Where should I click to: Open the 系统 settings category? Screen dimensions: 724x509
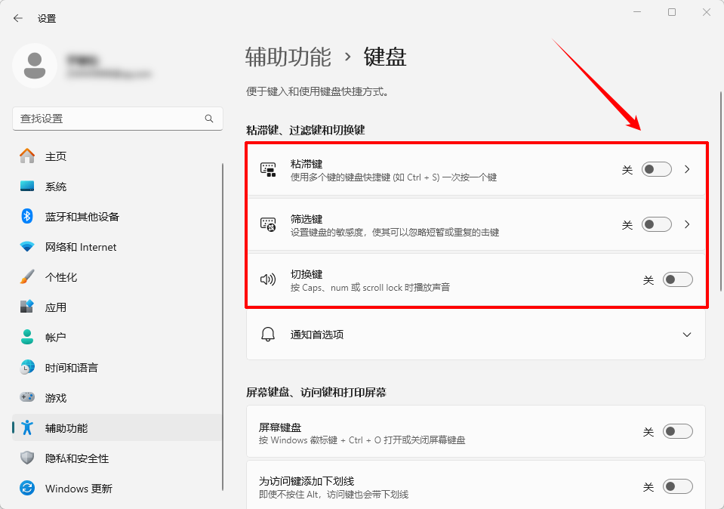pyautogui.click(x=117, y=186)
